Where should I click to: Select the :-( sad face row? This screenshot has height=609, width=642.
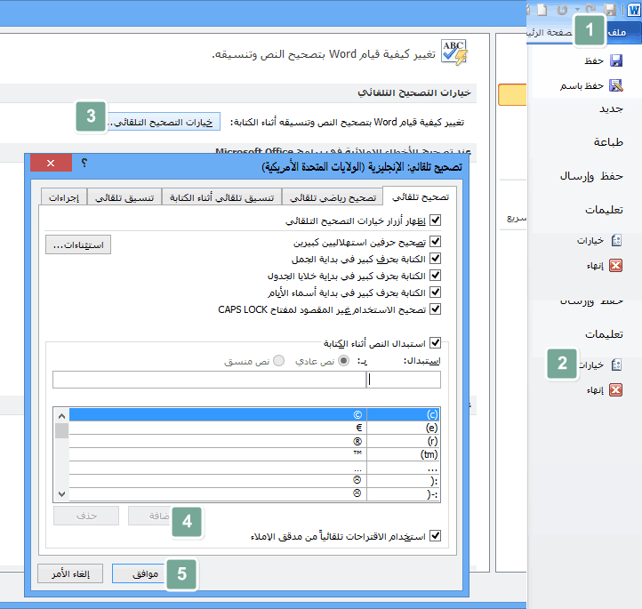[x=254, y=494]
